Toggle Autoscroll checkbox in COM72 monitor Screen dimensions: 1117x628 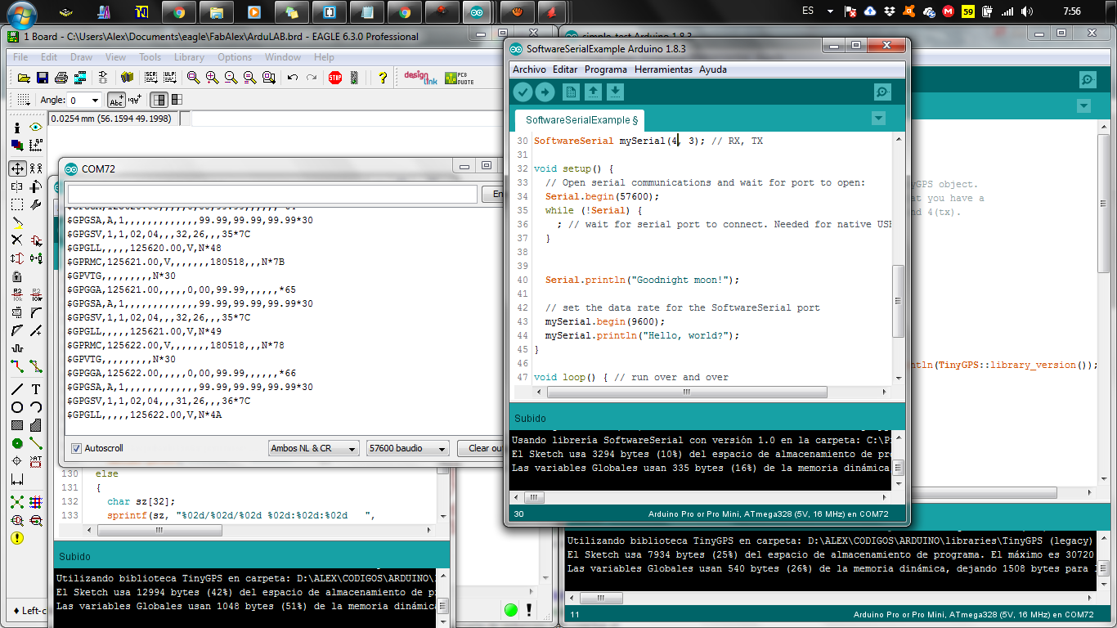(77, 448)
